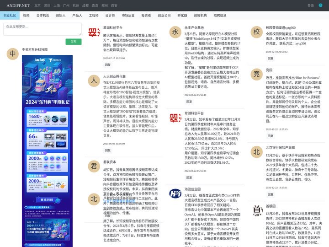Open the 人大创业孵化器 username link
The height and width of the screenshot is (247, 329).
point(114,76)
